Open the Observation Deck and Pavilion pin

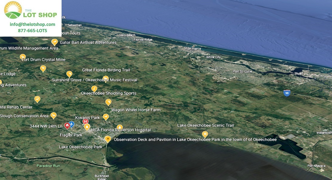pyautogui.click(x=108, y=139)
